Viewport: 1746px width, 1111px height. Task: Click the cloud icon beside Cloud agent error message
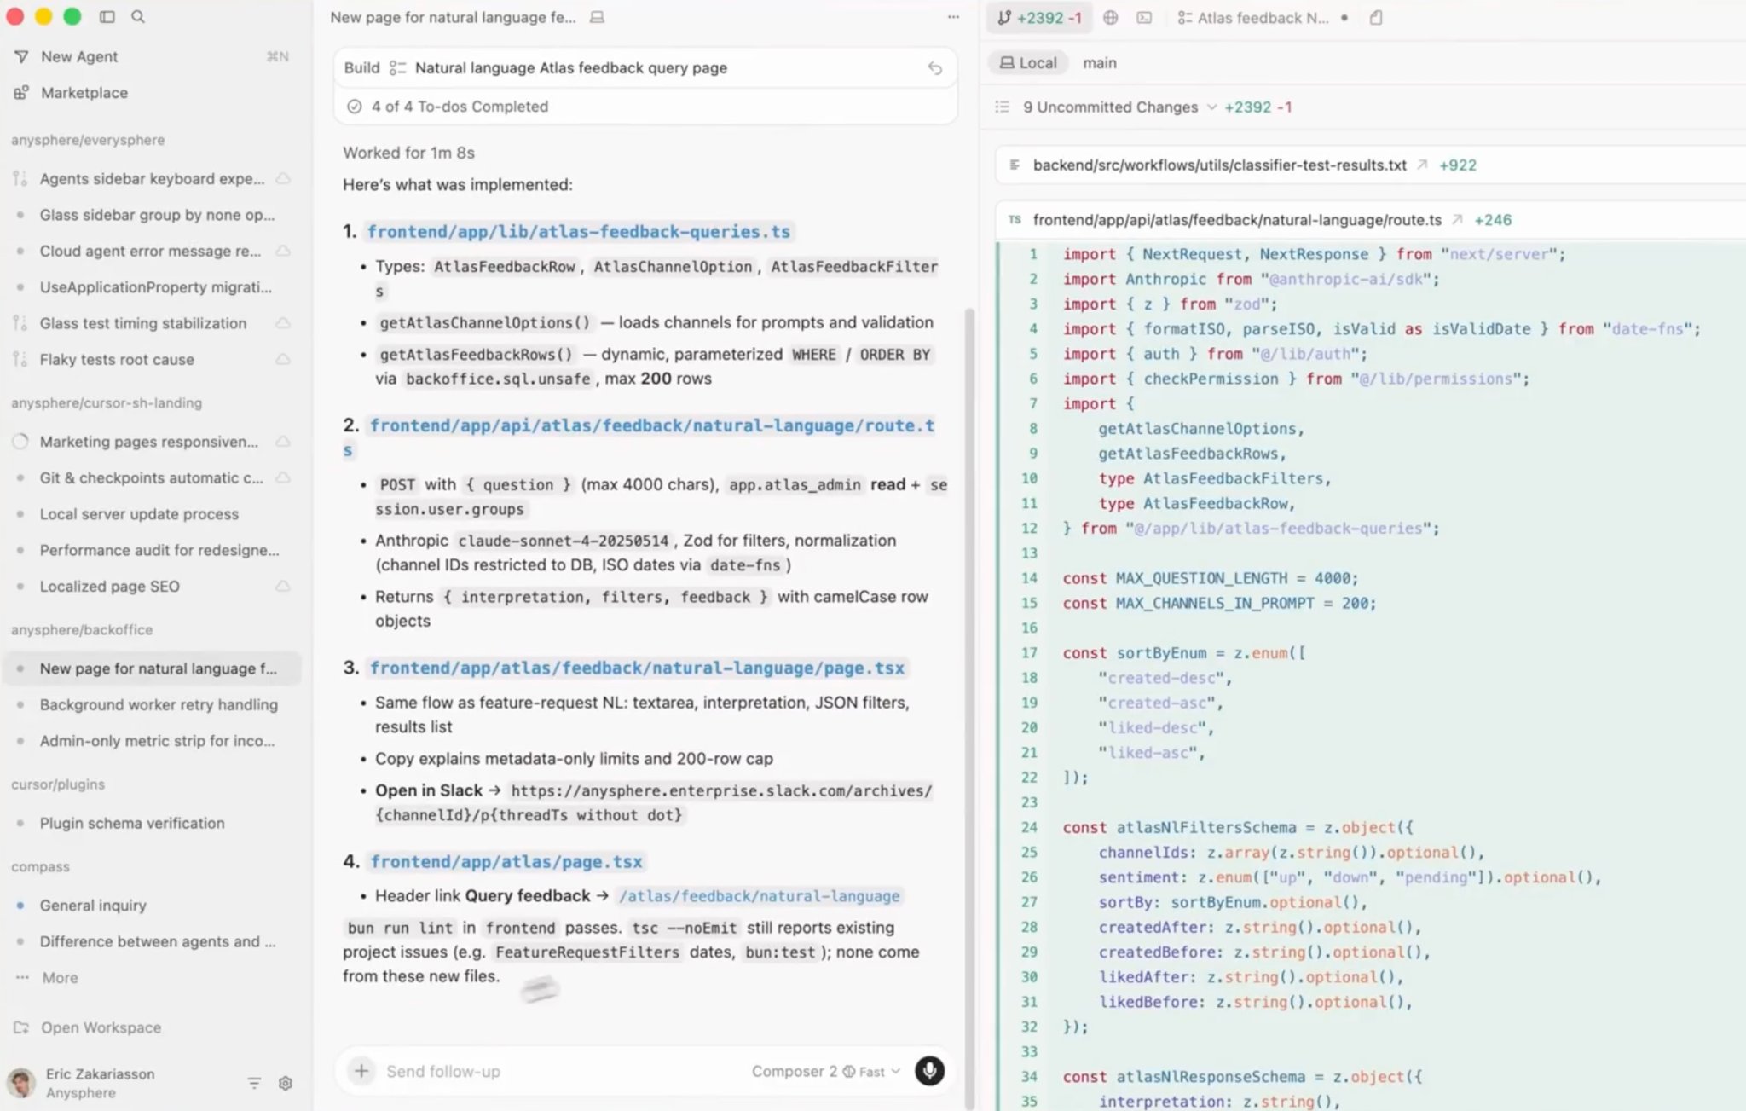283,251
